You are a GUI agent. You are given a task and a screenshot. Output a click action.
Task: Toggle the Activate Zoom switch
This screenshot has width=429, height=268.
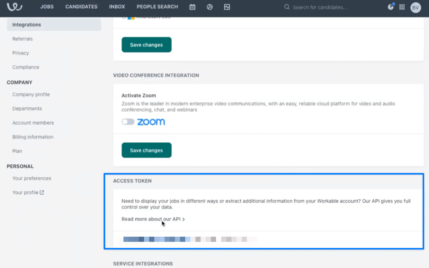point(128,122)
